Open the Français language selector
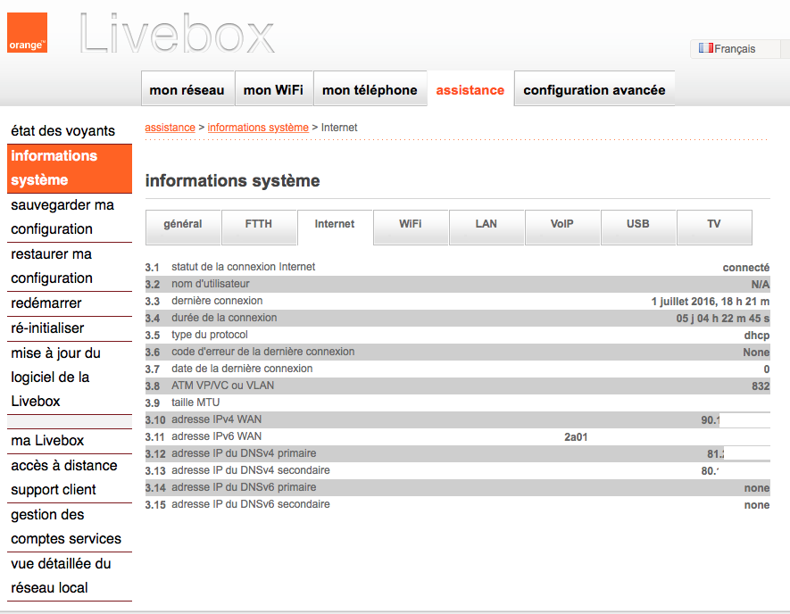This screenshot has width=790, height=614. coord(735,49)
